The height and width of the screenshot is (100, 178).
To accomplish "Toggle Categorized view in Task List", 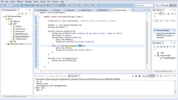I will point(161,14).
